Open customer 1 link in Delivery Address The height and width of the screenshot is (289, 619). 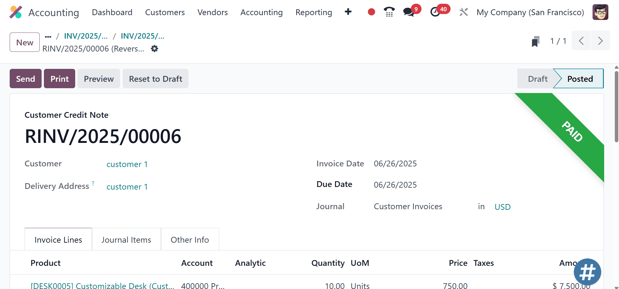coord(127,187)
